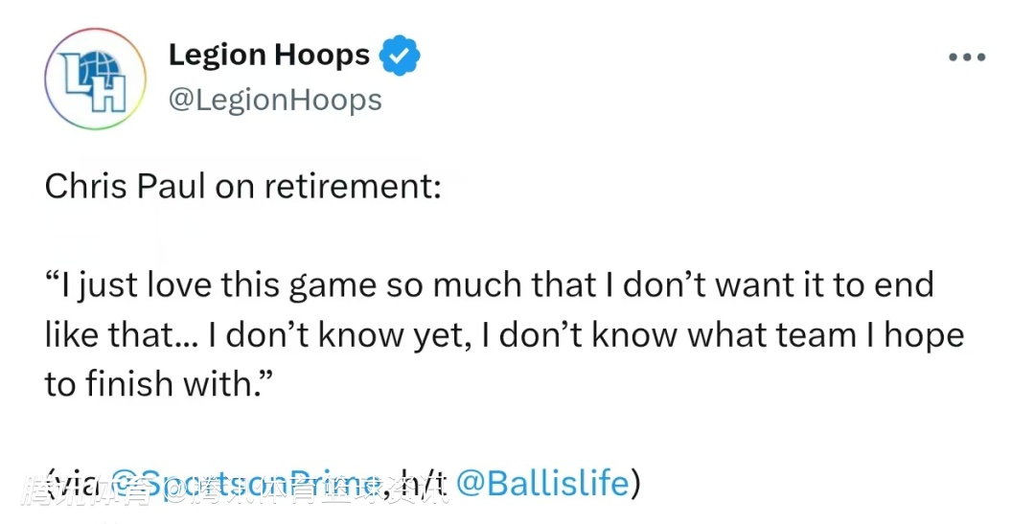Click the blue verified checkmark badge
The width and height of the screenshot is (1035, 524).
[400, 56]
